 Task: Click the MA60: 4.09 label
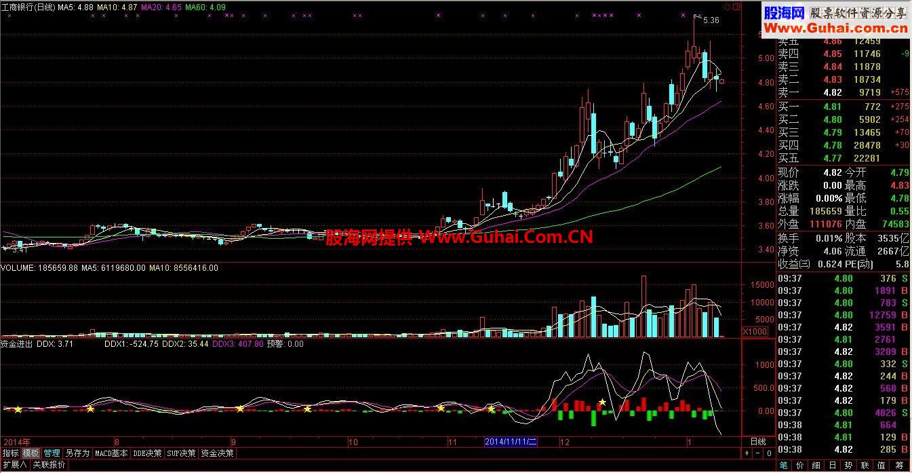(205, 7)
